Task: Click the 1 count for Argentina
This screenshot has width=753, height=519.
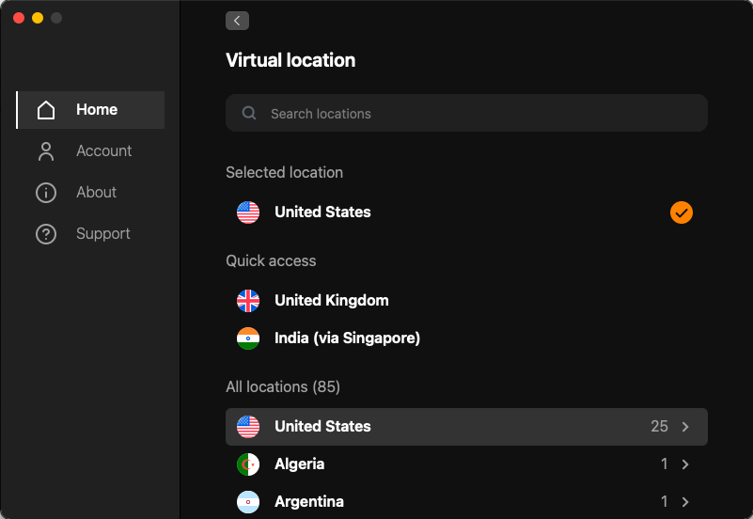Action: pyautogui.click(x=664, y=502)
